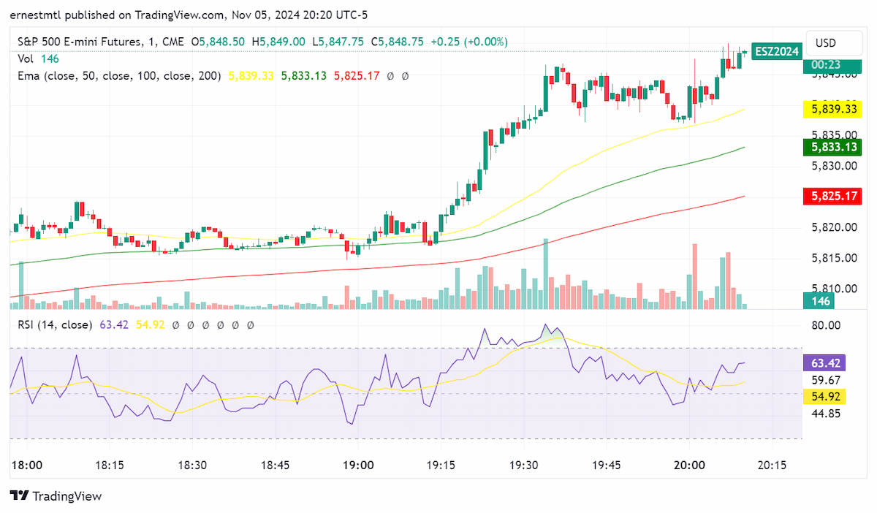Click the TradingView logo at the bottom
Image resolution: width=877 pixels, height=513 pixels.
tap(56, 495)
